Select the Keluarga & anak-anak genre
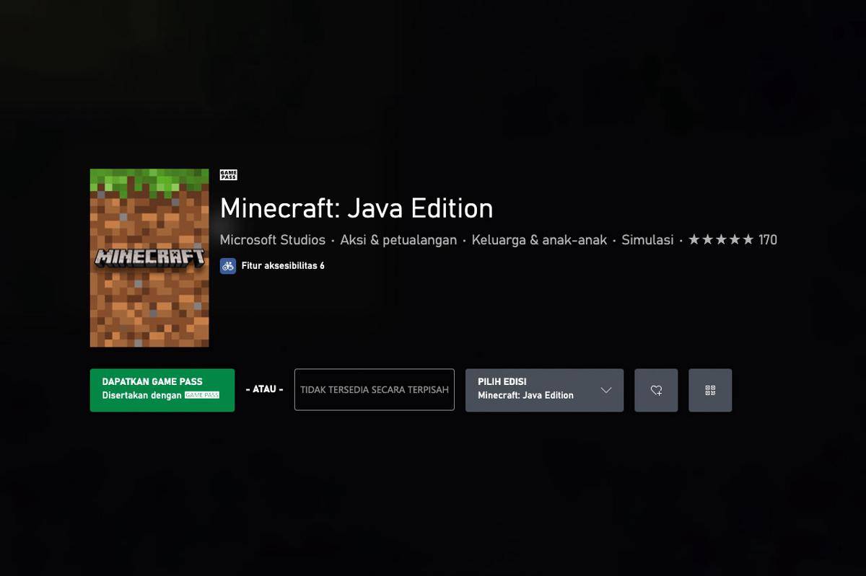 click(x=539, y=240)
